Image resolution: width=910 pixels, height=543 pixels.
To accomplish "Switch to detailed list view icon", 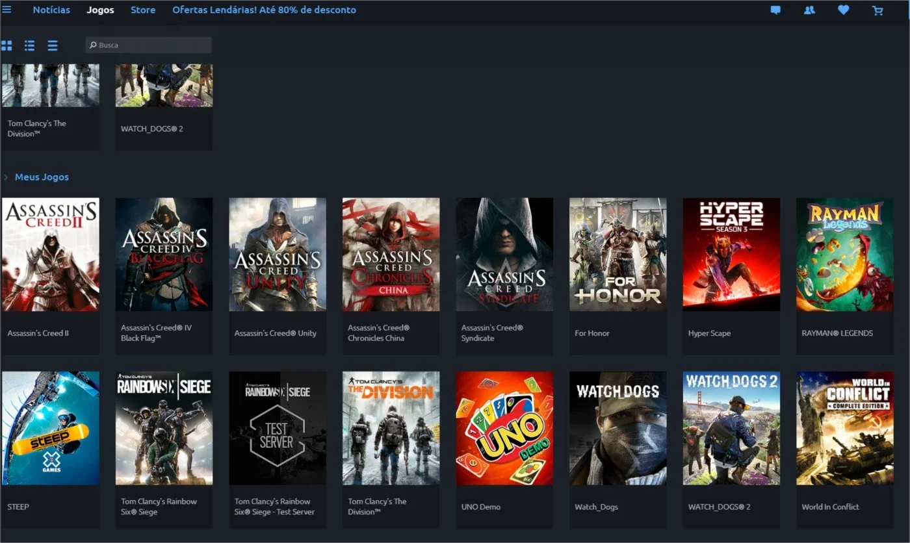I will tap(30, 45).
